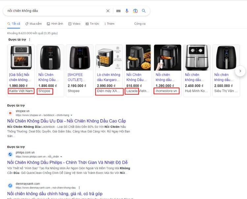Click the 2.990.000 đ price

(x=106, y=86)
